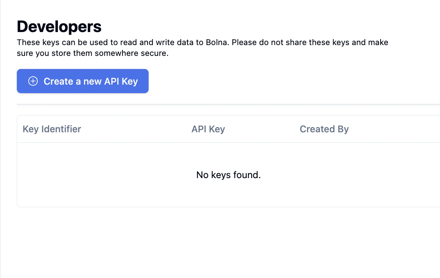Select the No keys found message
Image resolution: width=440 pixels, height=278 pixels.
[228, 175]
